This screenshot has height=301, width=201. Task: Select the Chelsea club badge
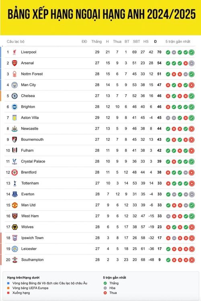pyautogui.click(x=14, y=96)
